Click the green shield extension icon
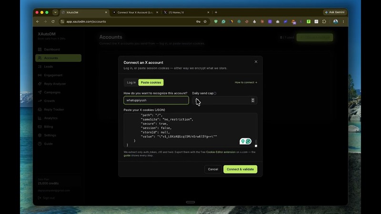Image resolution: width=381 pixels, height=214 pixels. tap(216, 21)
